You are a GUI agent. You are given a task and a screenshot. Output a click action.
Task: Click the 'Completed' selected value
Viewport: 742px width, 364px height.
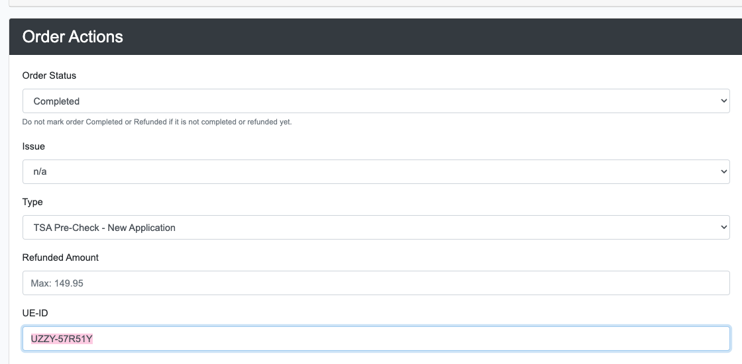click(56, 101)
